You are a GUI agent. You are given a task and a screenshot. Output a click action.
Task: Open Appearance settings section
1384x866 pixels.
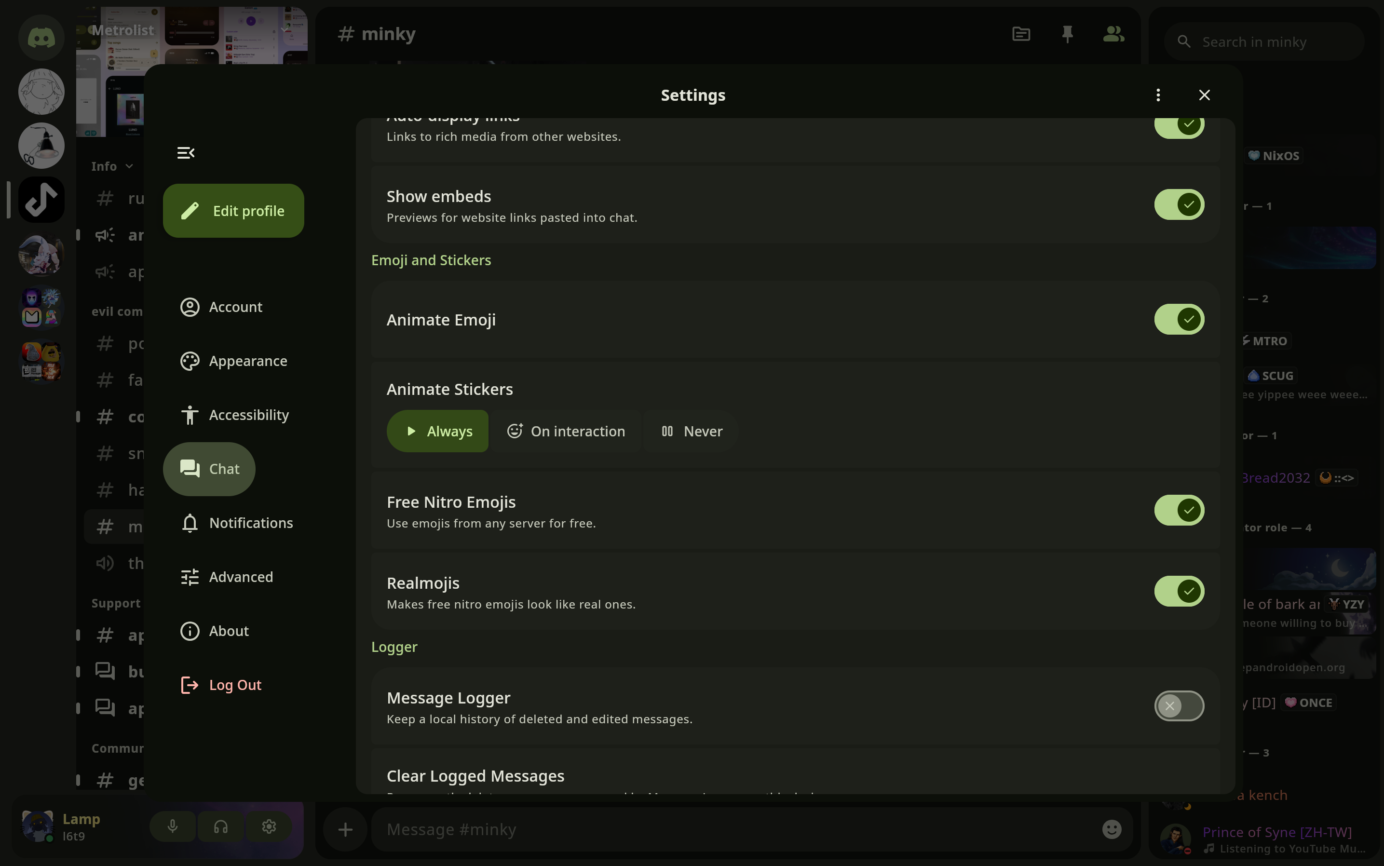234,361
